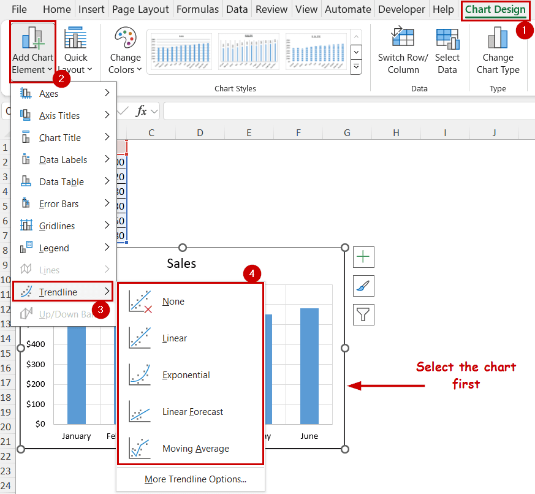Image resolution: width=535 pixels, height=494 pixels.
Task: Open the Axes submenu
Action: point(64,93)
